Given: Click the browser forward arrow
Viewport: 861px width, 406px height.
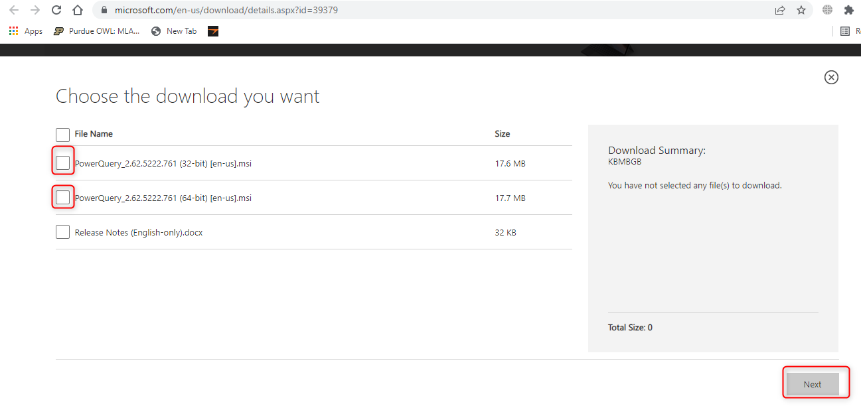Looking at the screenshot, I should coord(35,11).
